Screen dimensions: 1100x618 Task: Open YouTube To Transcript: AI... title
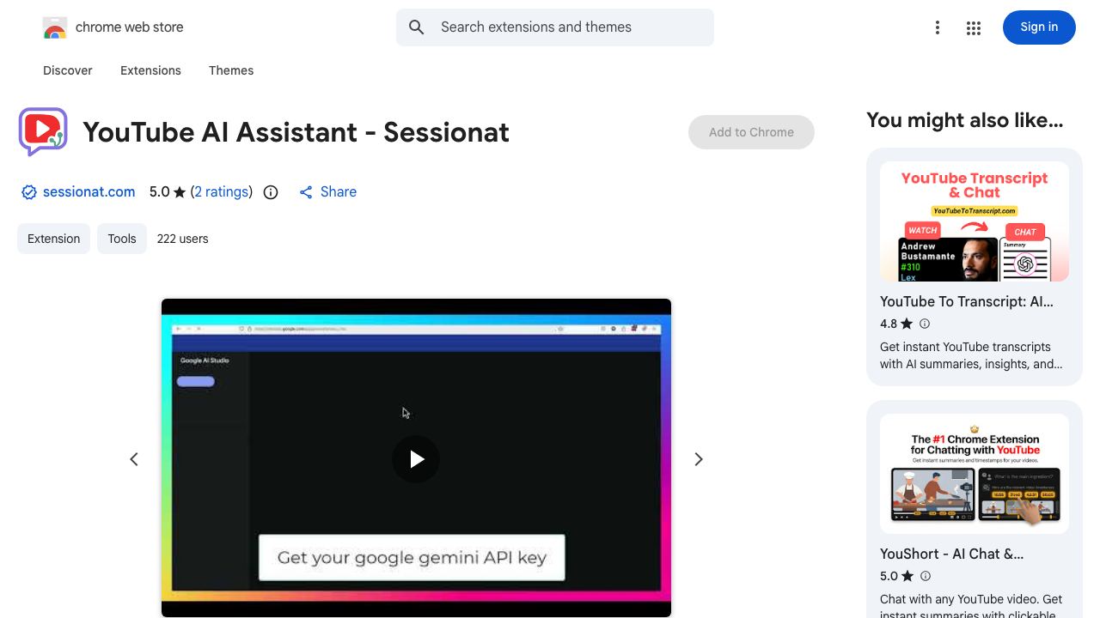click(x=967, y=301)
